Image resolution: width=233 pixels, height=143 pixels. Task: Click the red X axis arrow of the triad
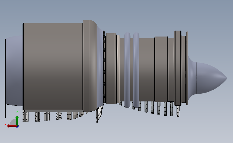pyautogui.click(x=12, y=126)
